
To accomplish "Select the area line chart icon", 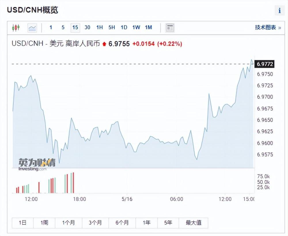I will coord(32,28).
